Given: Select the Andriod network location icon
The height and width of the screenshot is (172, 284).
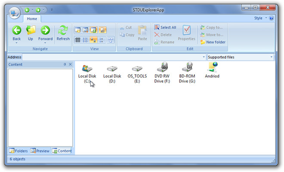Looking at the screenshot, I should point(212,70).
